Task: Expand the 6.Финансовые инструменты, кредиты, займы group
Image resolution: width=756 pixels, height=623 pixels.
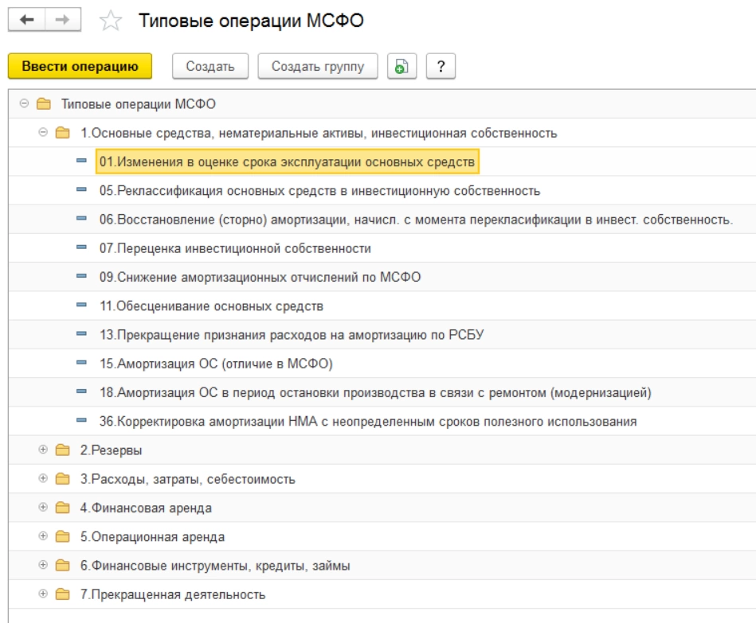Action: pyautogui.click(x=43, y=566)
